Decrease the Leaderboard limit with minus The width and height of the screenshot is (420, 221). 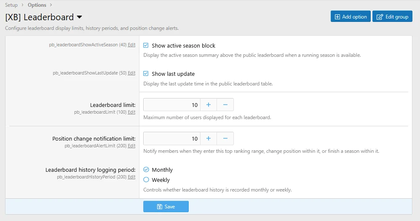coord(225,105)
